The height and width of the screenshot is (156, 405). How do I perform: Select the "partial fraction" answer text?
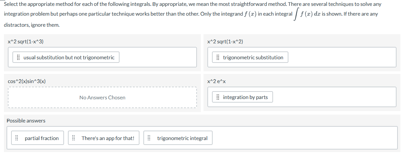tap(42, 138)
